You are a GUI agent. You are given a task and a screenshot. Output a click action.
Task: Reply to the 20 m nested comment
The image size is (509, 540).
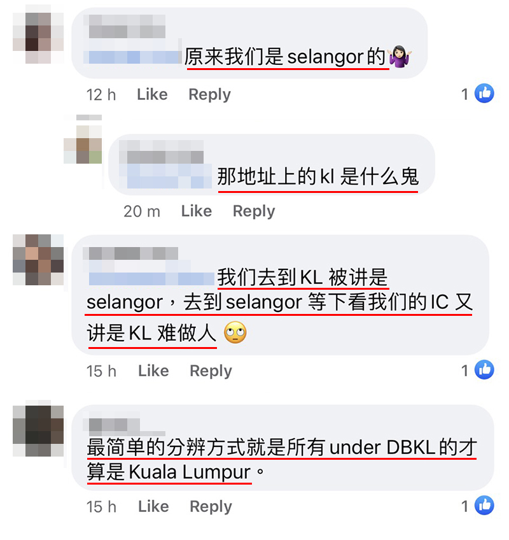[x=254, y=211]
